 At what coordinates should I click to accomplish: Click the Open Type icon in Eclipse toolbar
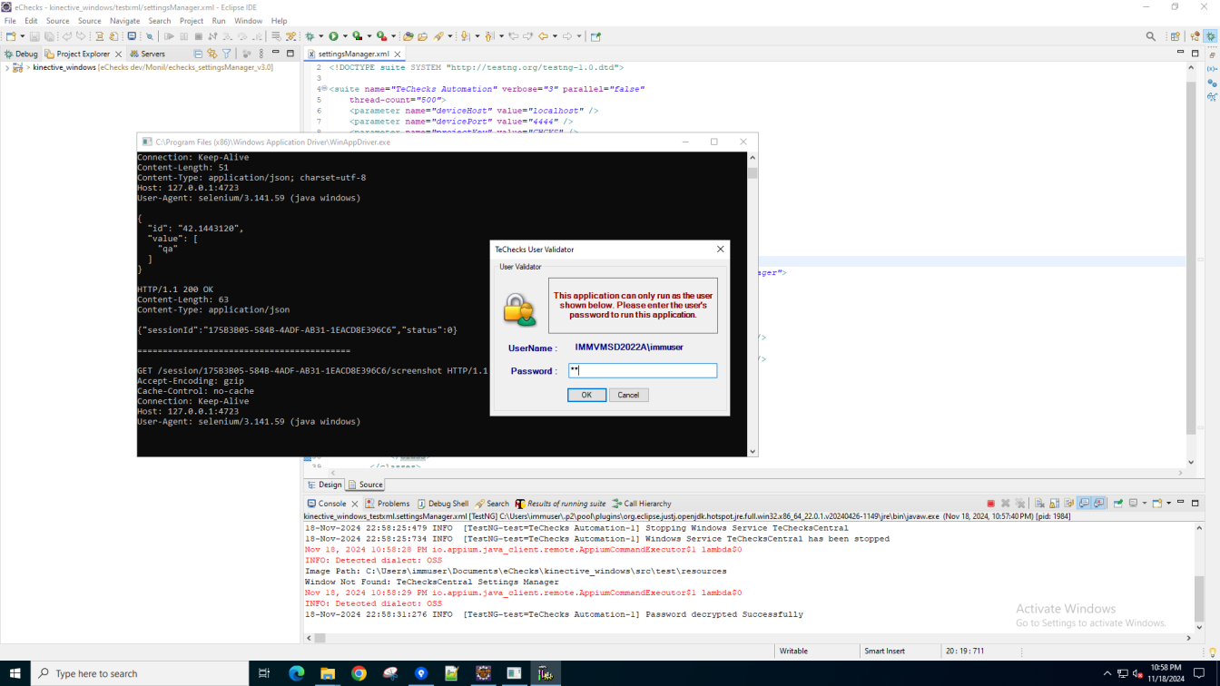click(408, 36)
